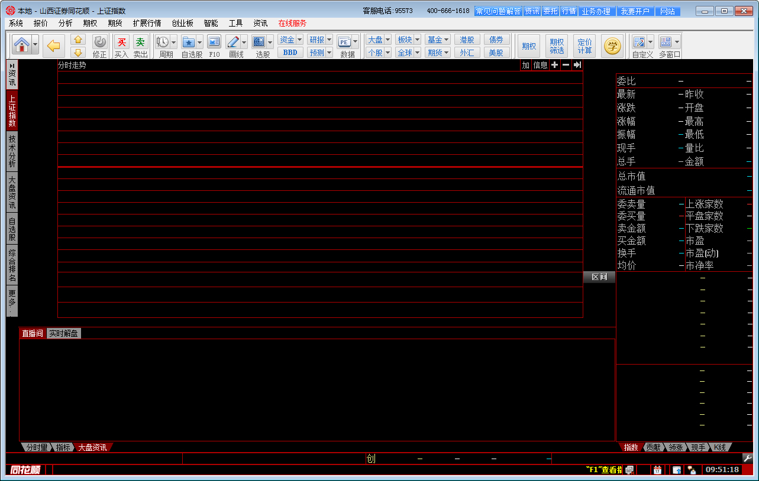Image resolution: width=759 pixels, height=481 pixels.
Task: Click the 港股 button
Action: [467, 40]
